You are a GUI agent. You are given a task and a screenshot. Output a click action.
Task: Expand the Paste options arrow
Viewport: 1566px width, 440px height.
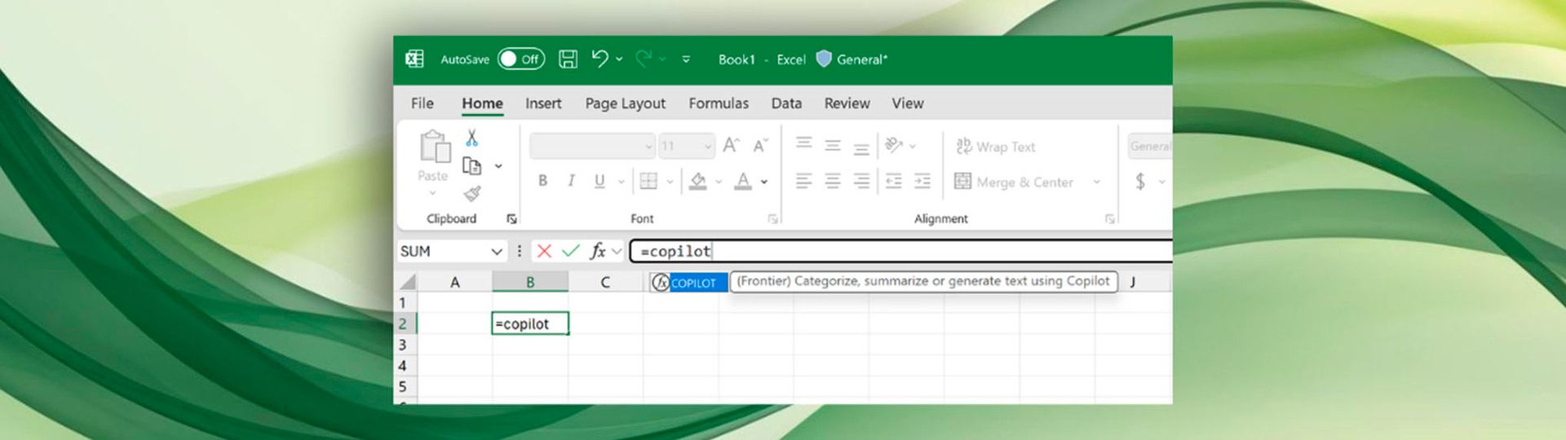[432, 193]
